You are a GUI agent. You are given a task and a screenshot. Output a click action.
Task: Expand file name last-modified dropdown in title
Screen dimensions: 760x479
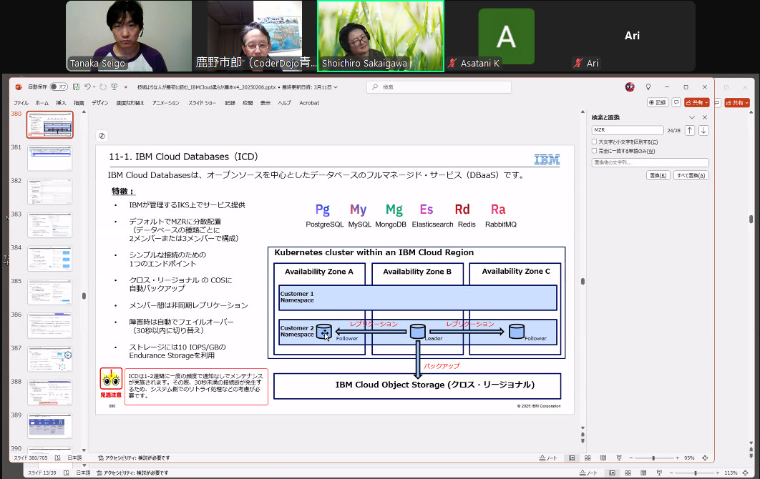coord(336,87)
